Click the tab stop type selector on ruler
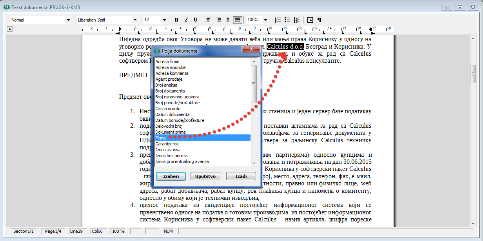This screenshot has height=241, width=483. [x=10, y=29]
